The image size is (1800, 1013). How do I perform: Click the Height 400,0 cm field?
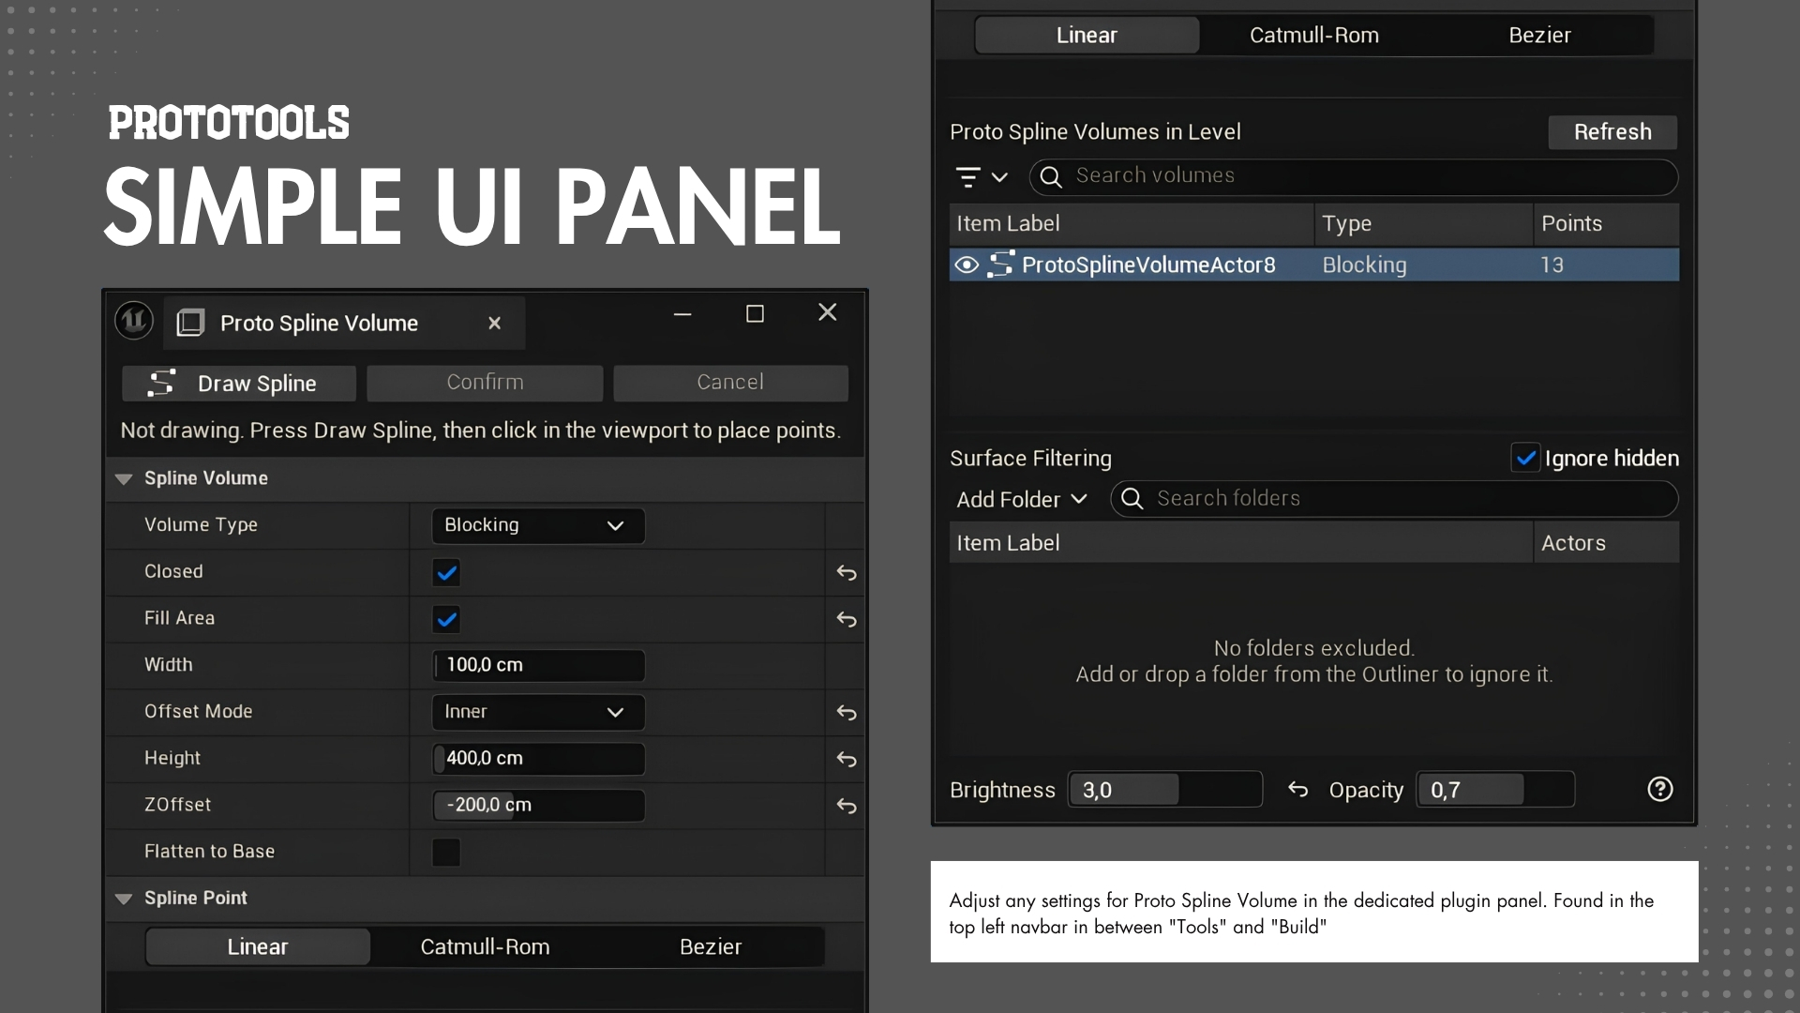(538, 759)
